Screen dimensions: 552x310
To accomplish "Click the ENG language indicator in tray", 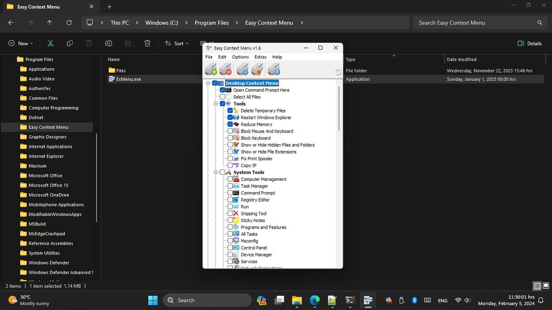I will [442, 300].
